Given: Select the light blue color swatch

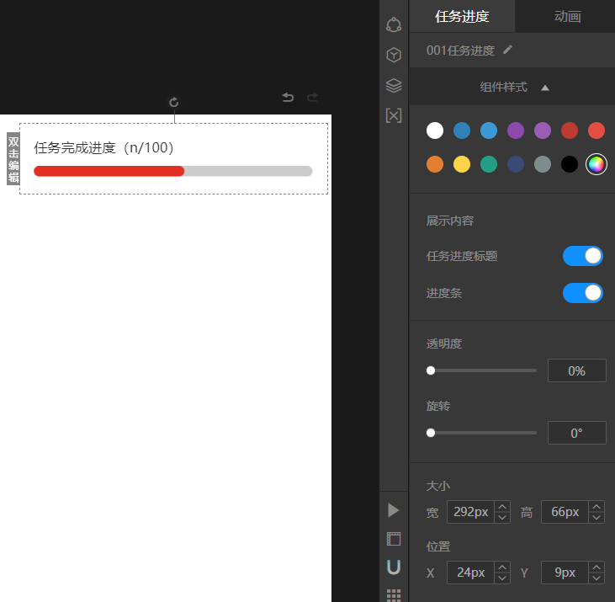Looking at the screenshot, I should click(489, 131).
